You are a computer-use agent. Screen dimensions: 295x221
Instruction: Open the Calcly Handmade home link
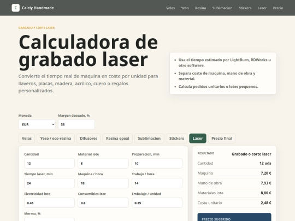point(33,8)
